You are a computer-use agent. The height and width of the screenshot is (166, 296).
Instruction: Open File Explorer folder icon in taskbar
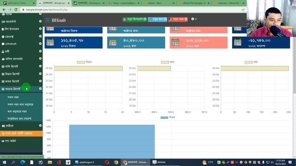point(50,162)
